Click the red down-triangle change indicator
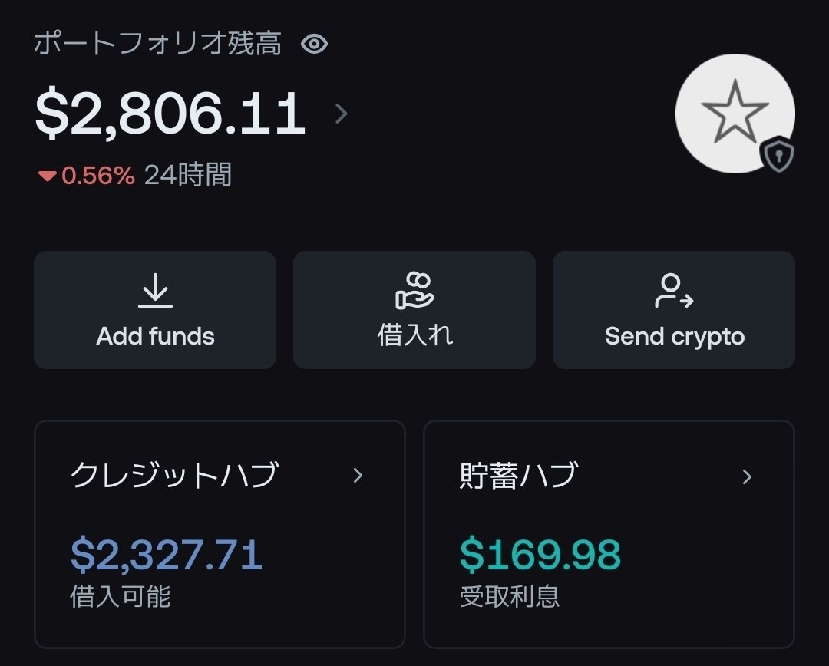Viewport: 829px width, 666px height. [48, 176]
